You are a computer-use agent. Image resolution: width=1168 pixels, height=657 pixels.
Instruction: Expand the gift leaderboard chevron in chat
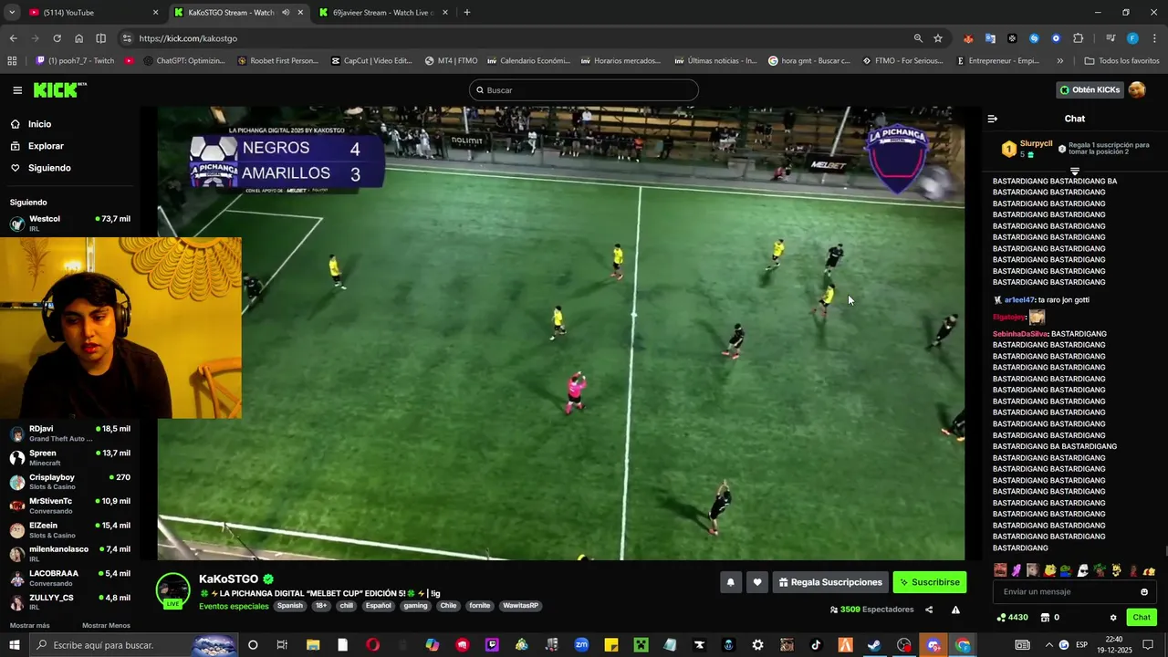tap(1074, 172)
